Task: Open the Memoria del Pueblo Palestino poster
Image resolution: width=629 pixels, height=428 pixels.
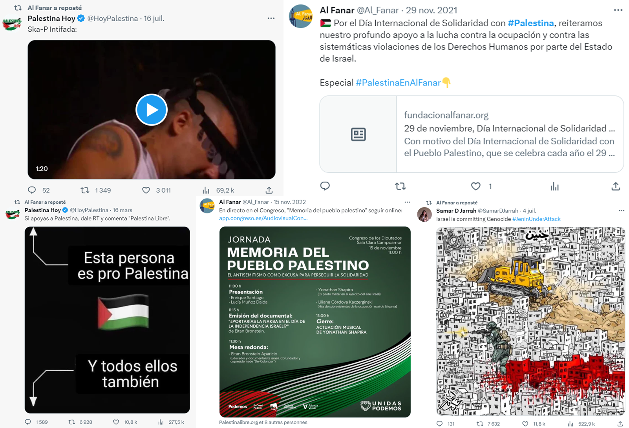Action: point(315,322)
